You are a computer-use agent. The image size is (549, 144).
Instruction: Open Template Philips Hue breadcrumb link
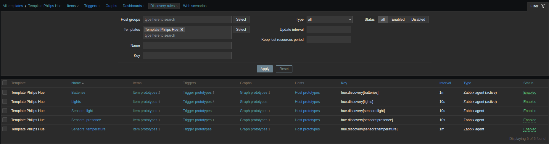[x=45, y=6]
